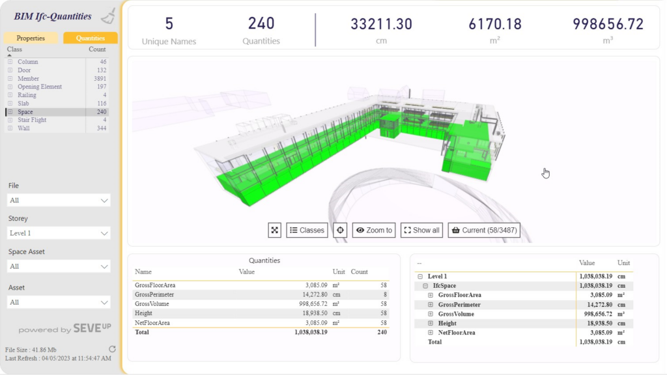Click the basket icon on Current (58/3487)
The width and height of the screenshot is (667, 375).
[457, 230]
